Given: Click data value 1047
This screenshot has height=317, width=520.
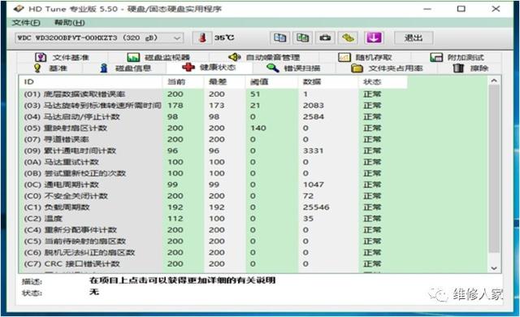Looking at the screenshot, I should point(313,185).
